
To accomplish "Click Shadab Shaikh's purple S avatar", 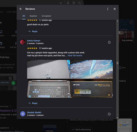I will pos(23,114).
